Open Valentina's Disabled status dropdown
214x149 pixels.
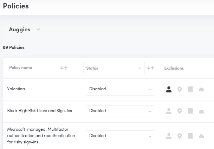[x=120, y=89]
